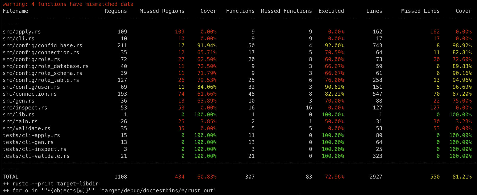Click the src/config/role_database.rs filename
The width and height of the screenshot is (477, 195).
[46, 66]
